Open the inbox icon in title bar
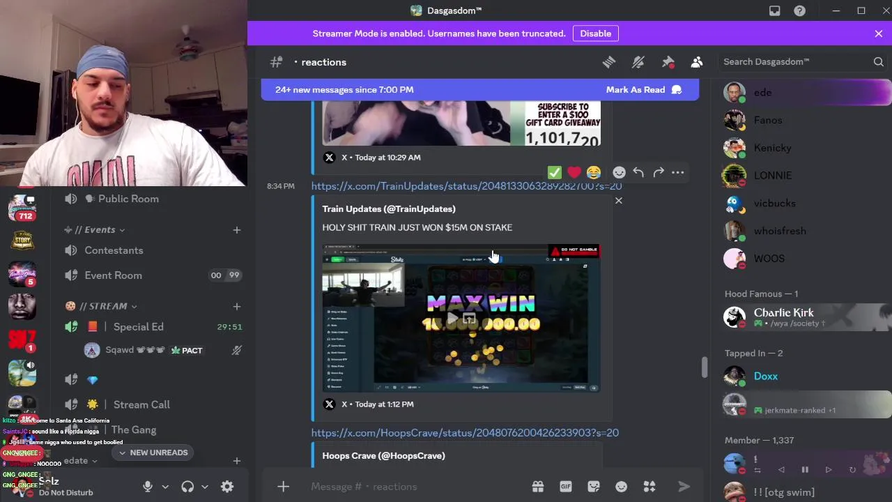Image resolution: width=892 pixels, height=502 pixels. (x=775, y=10)
